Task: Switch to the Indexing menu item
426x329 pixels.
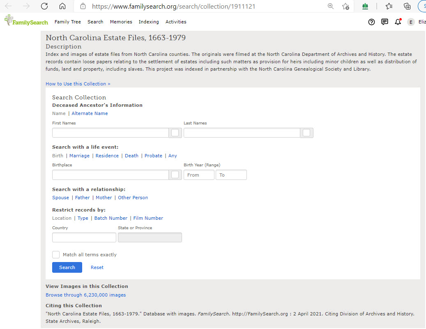Action: tap(149, 22)
